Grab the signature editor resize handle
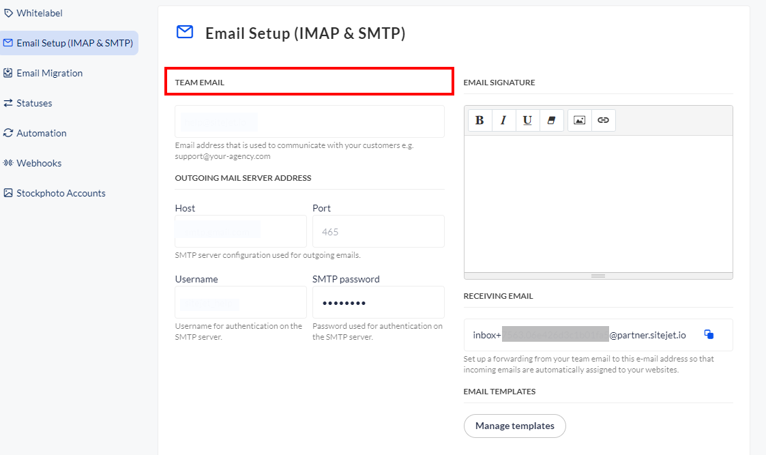The width and height of the screenshot is (766, 455). [x=598, y=276]
